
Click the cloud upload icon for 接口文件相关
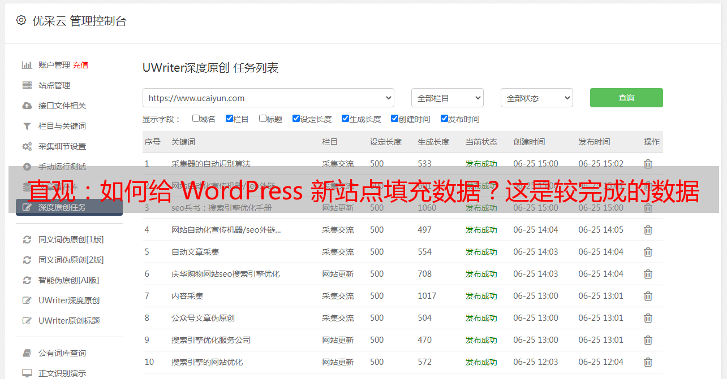[27, 106]
